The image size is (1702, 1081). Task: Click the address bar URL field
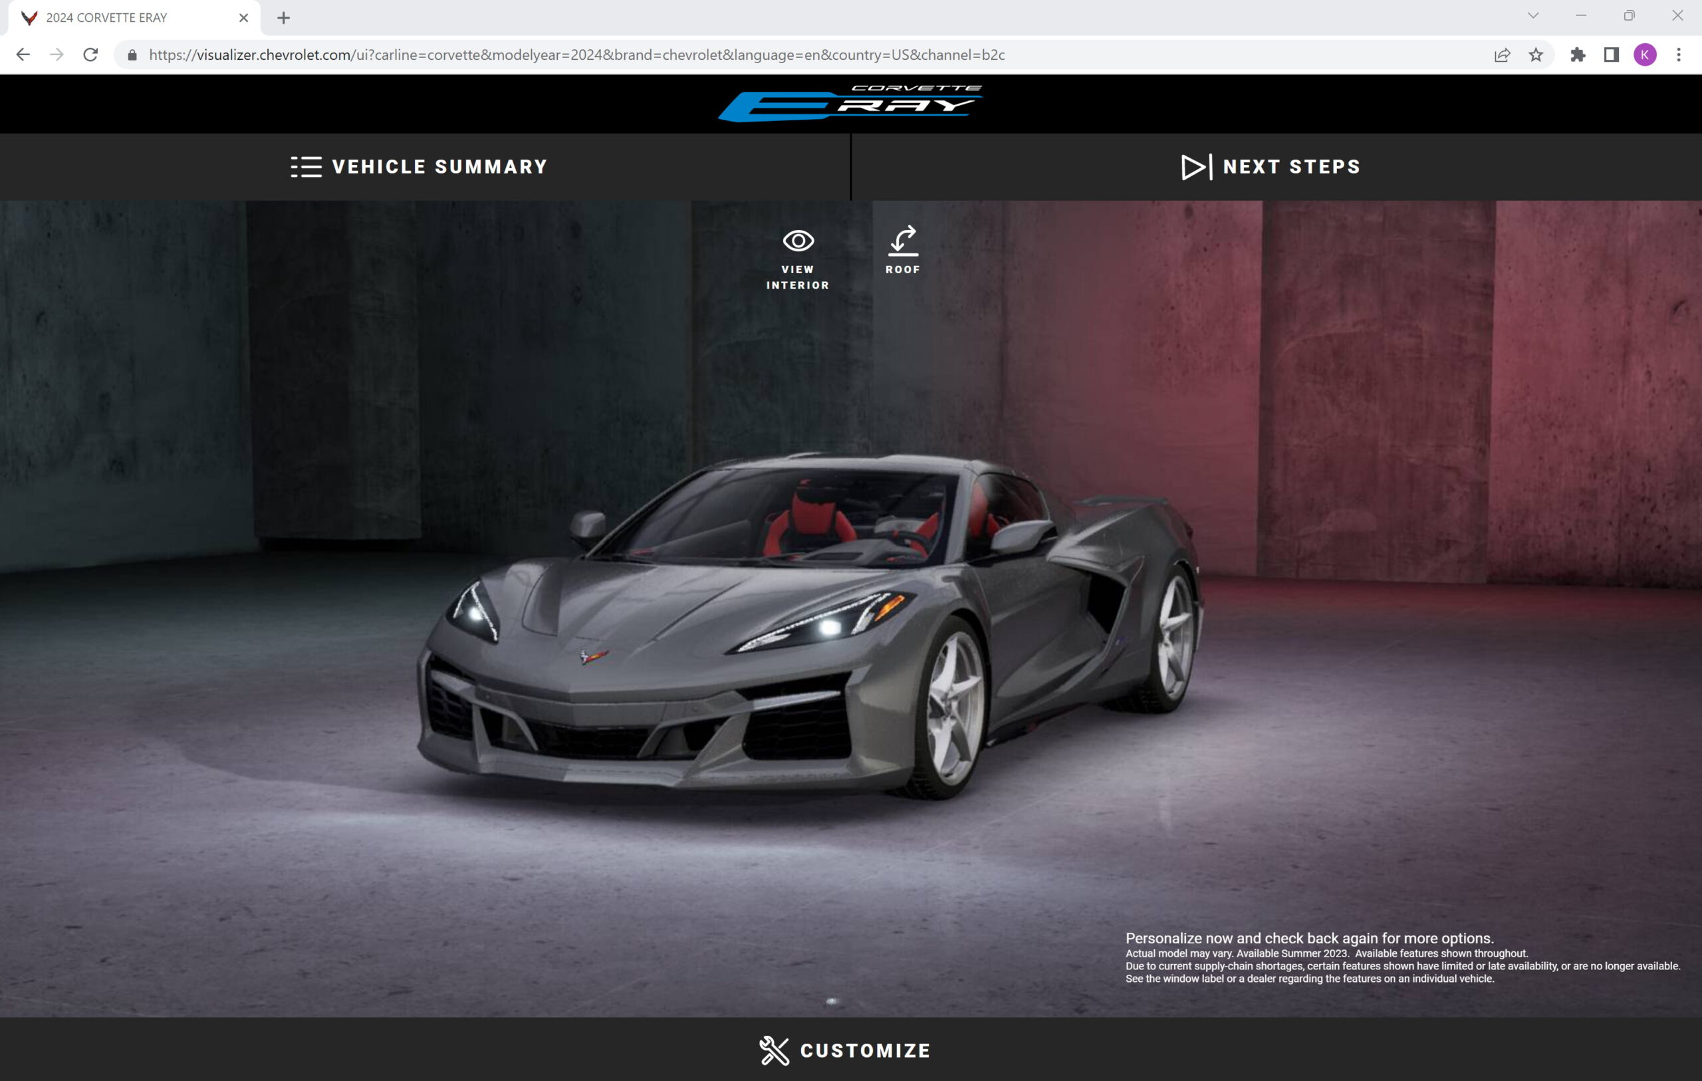[x=576, y=55]
